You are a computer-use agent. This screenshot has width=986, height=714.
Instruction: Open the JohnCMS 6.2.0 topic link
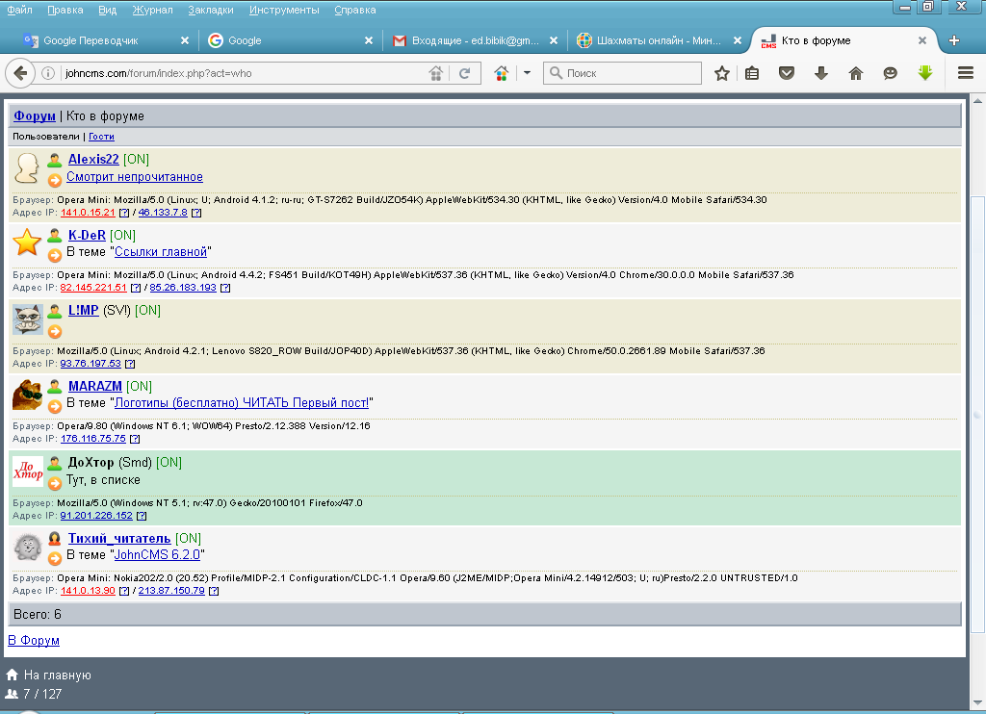157,555
